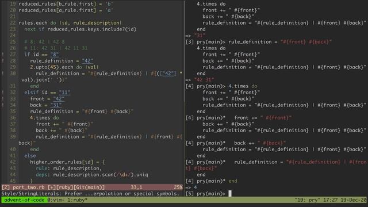The image size is (368, 207).
Task: Click the part_two.rb filename in vim statusline
Action: click(x=28, y=187)
